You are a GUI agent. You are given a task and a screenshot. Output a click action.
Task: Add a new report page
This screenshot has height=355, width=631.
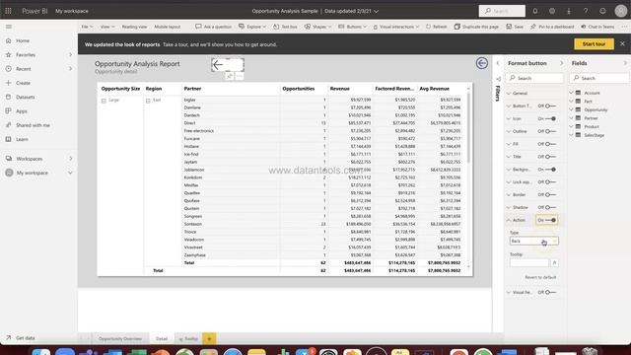209,339
